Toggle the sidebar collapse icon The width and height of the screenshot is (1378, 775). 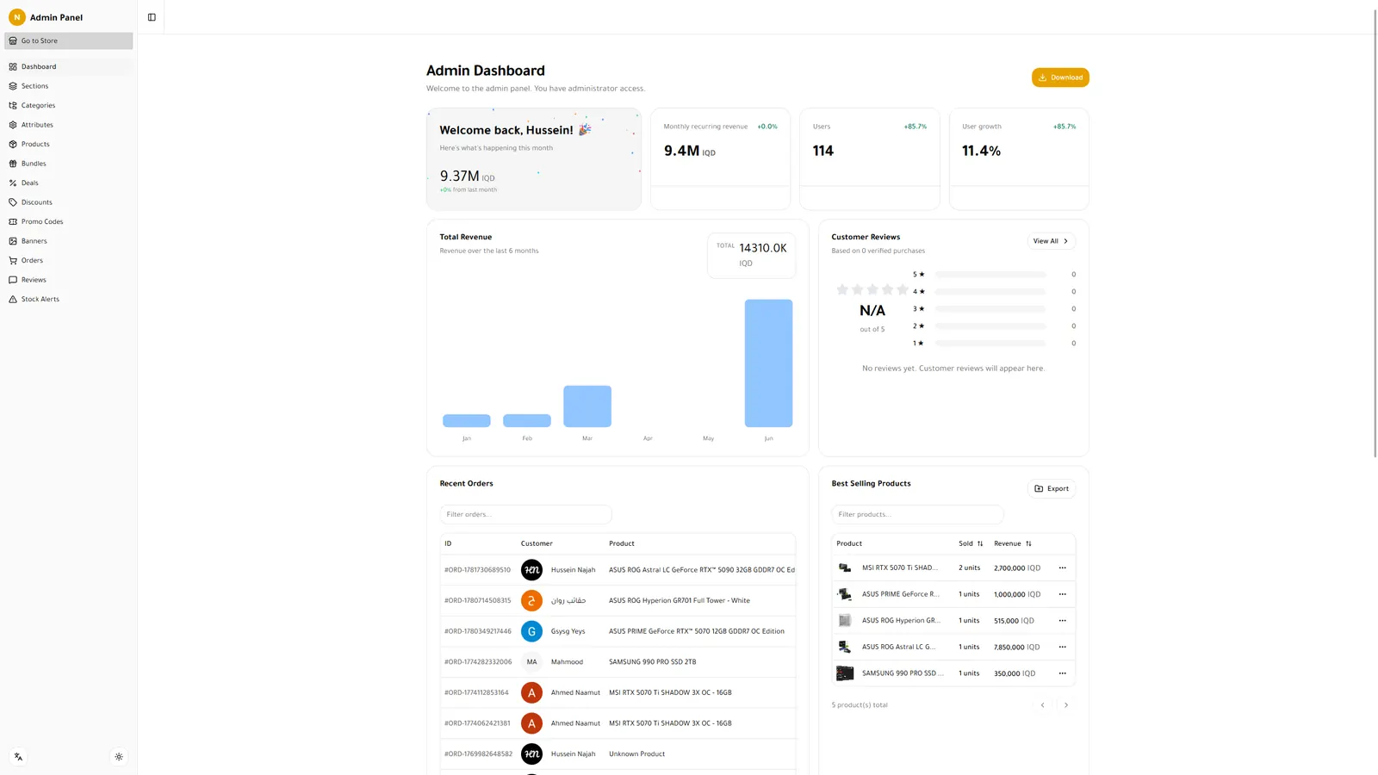tap(152, 17)
